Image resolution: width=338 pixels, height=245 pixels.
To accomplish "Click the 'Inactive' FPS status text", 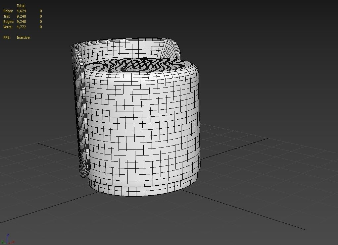I will coord(23,37).
